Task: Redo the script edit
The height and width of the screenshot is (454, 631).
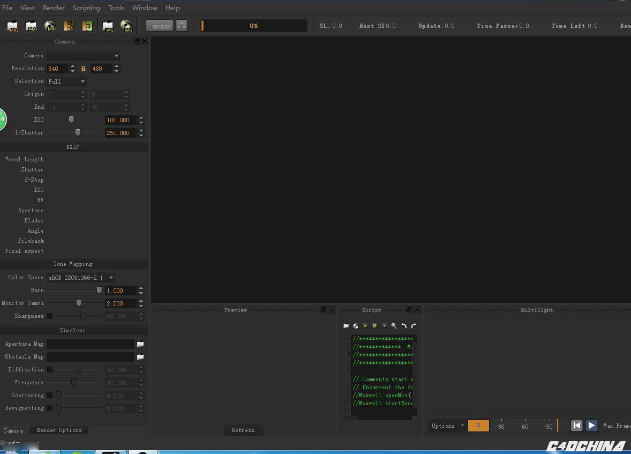Action: click(x=414, y=325)
